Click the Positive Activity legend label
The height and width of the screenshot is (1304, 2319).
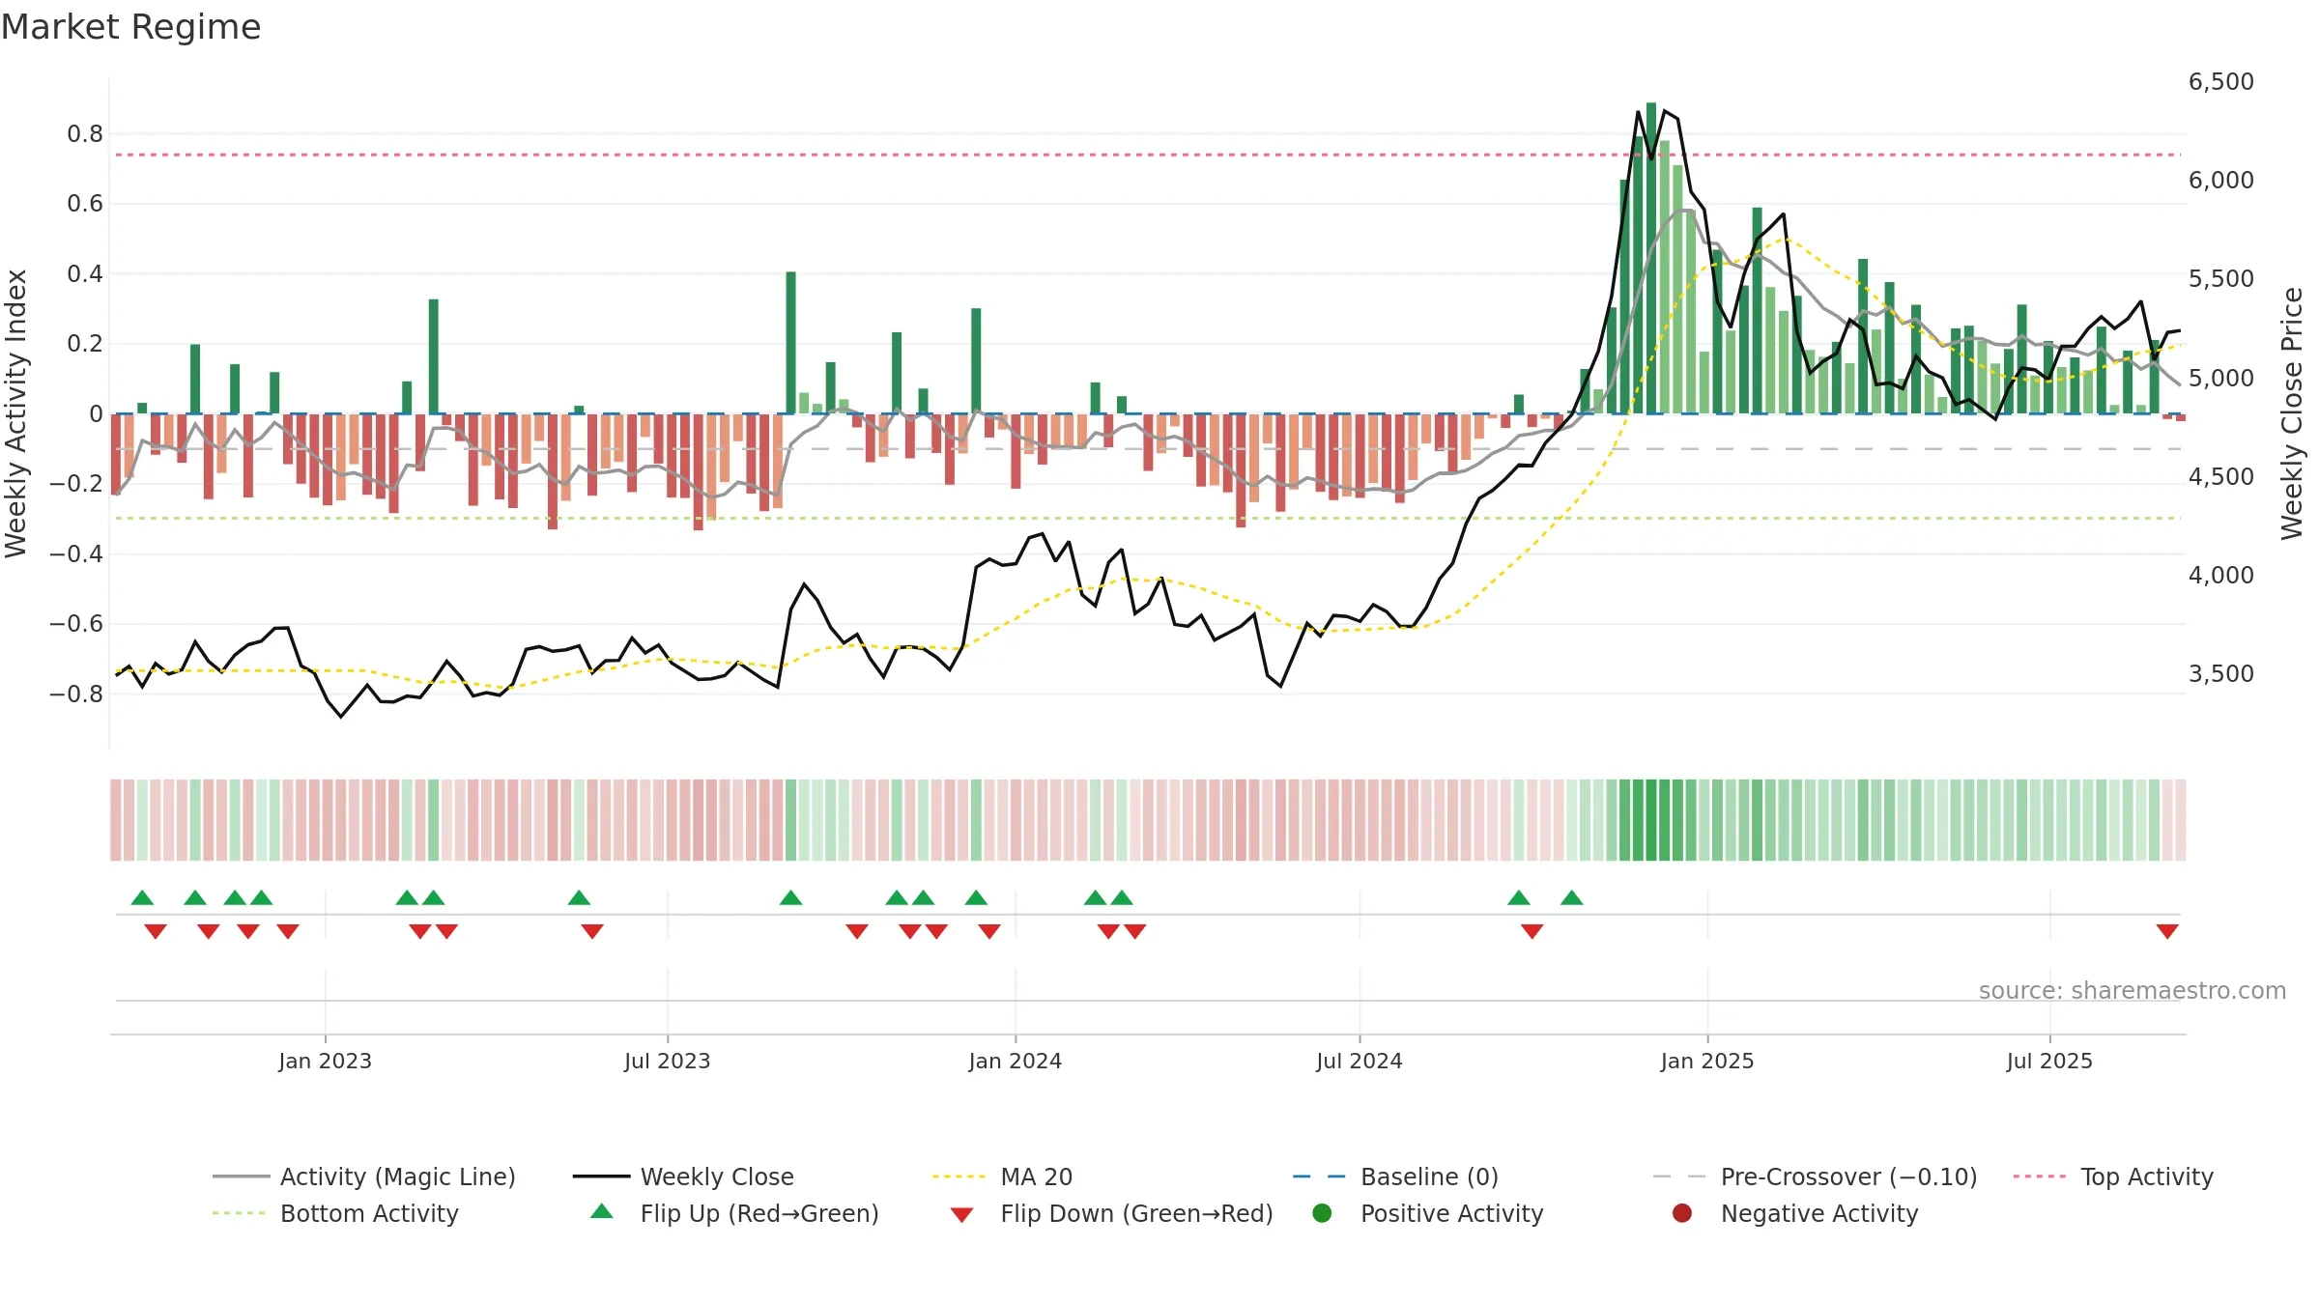coord(1451,1213)
